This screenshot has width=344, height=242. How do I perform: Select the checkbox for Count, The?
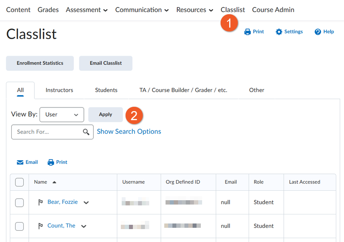click(19, 226)
